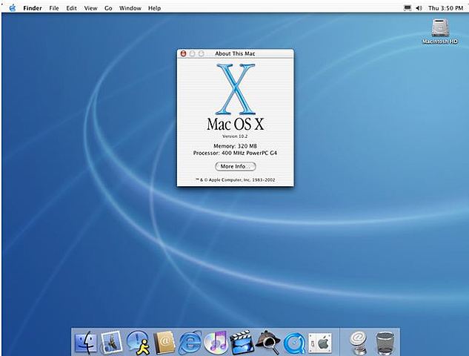Click the About This Mac title bar

pyautogui.click(x=236, y=53)
